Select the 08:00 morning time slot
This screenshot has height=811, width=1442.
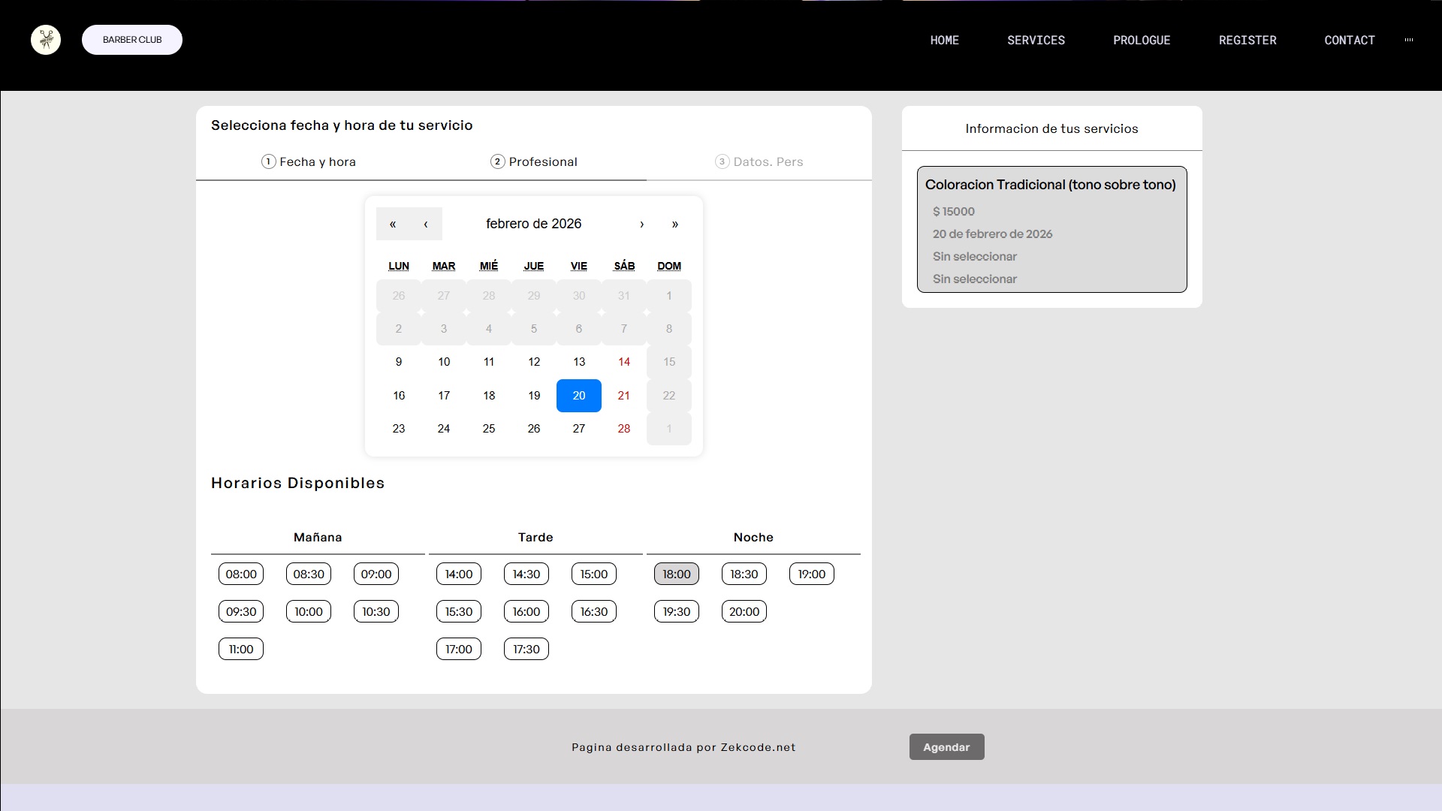point(241,574)
